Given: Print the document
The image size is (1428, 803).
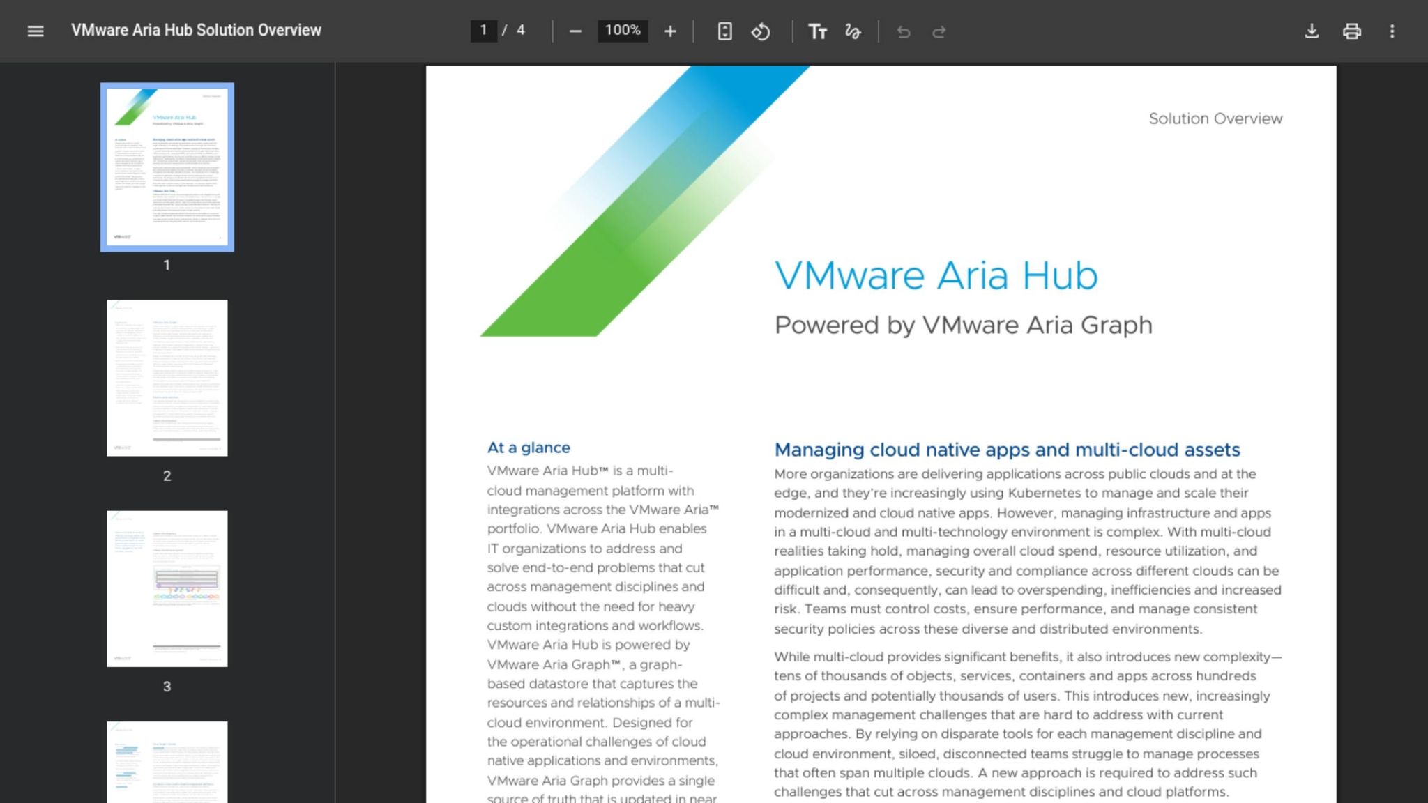Looking at the screenshot, I should (1352, 31).
